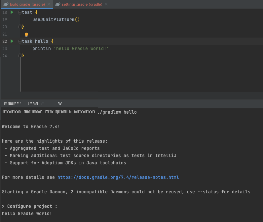Click the word println on line 23
The height and width of the screenshot is (222, 263).
[x=41, y=48]
